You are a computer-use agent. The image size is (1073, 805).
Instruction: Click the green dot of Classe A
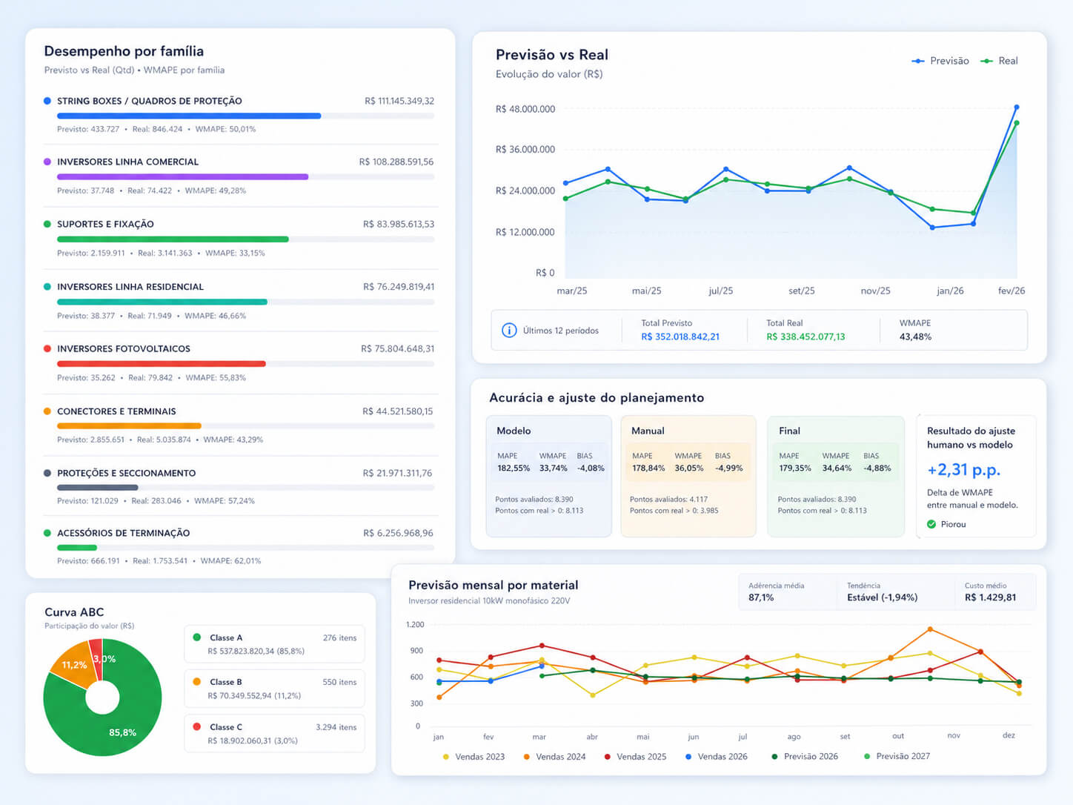[196, 637]
